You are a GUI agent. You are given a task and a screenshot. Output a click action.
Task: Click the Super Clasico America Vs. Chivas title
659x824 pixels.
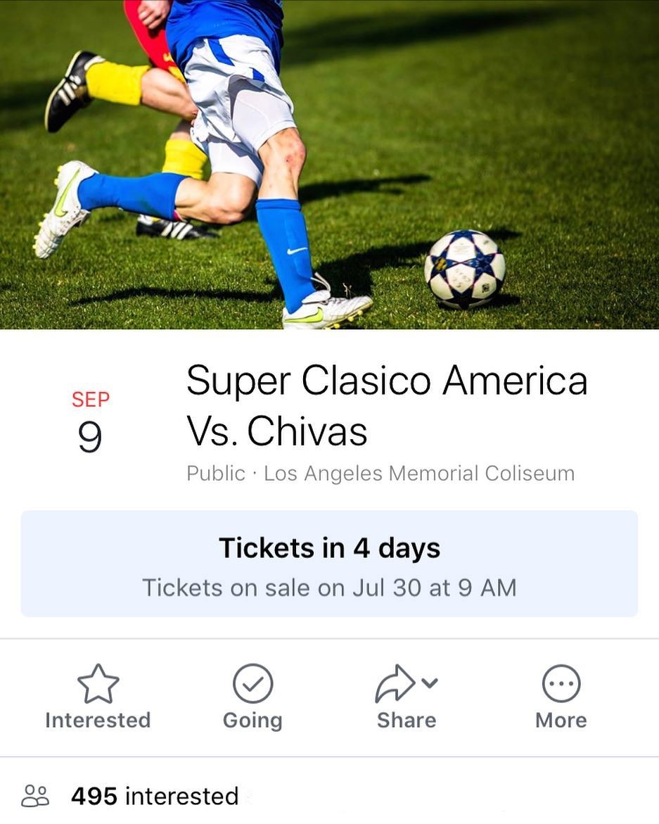(x=387, y=406)
